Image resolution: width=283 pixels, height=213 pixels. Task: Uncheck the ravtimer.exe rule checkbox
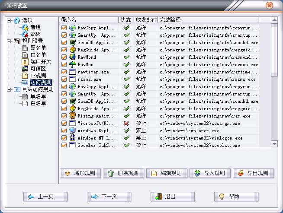64,72
